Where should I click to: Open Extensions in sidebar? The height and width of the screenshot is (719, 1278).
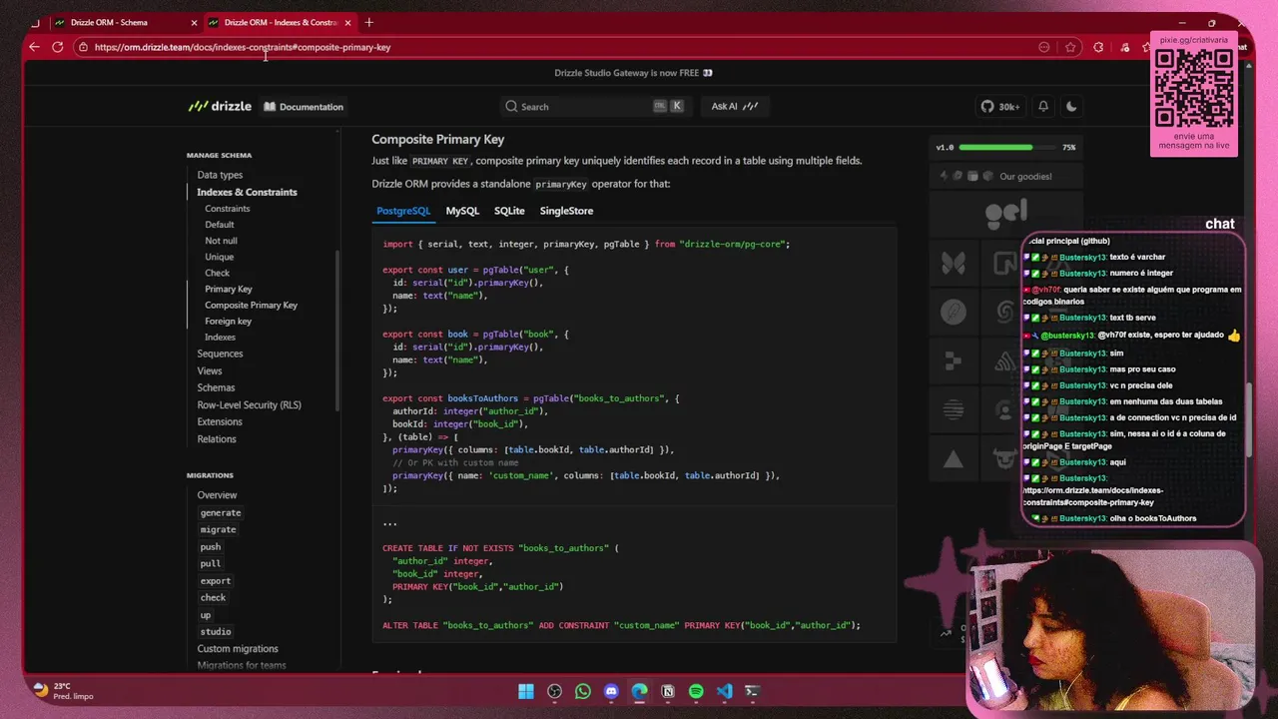pos(220,421)
